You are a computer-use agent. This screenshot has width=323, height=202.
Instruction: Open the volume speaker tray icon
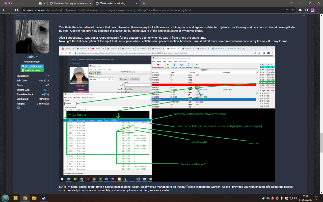(x=295, y=198)
